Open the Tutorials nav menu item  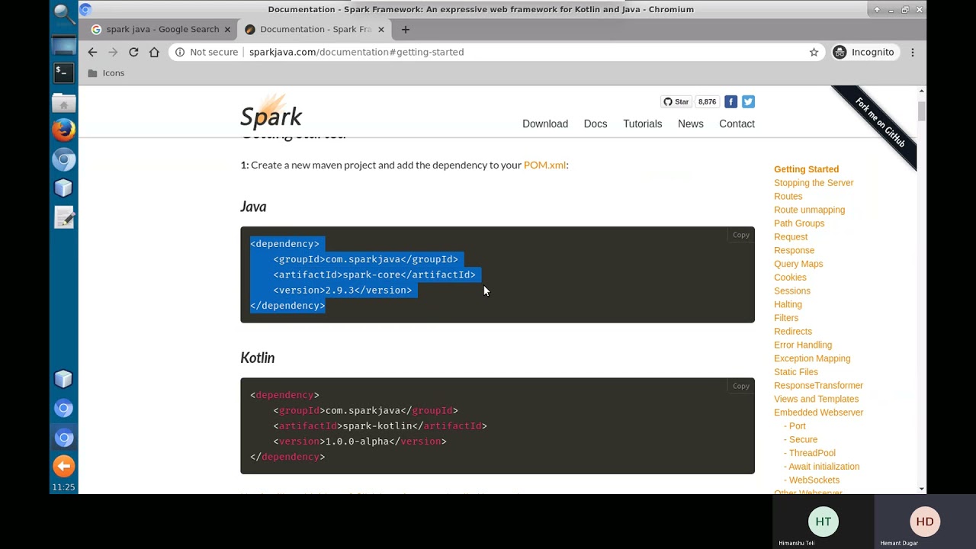click(x=642, y=124)
